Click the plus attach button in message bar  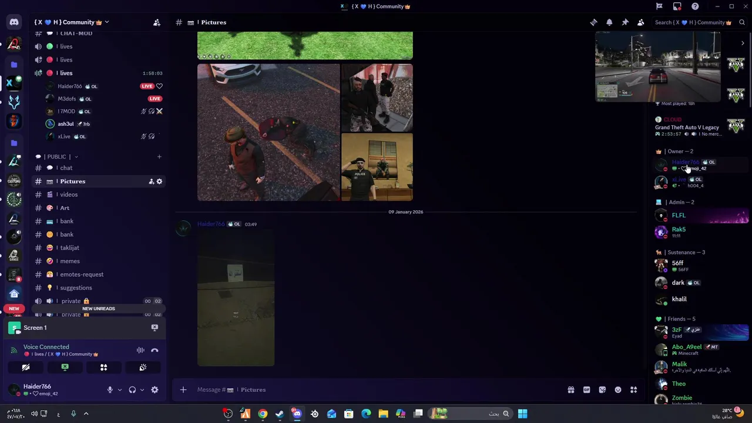(x=183, y=390)
